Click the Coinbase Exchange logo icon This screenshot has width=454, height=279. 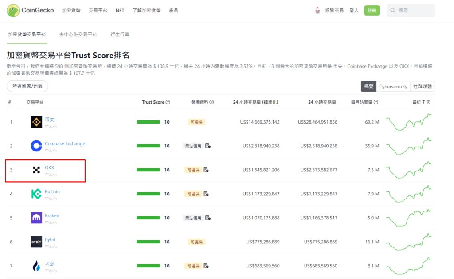36,146
